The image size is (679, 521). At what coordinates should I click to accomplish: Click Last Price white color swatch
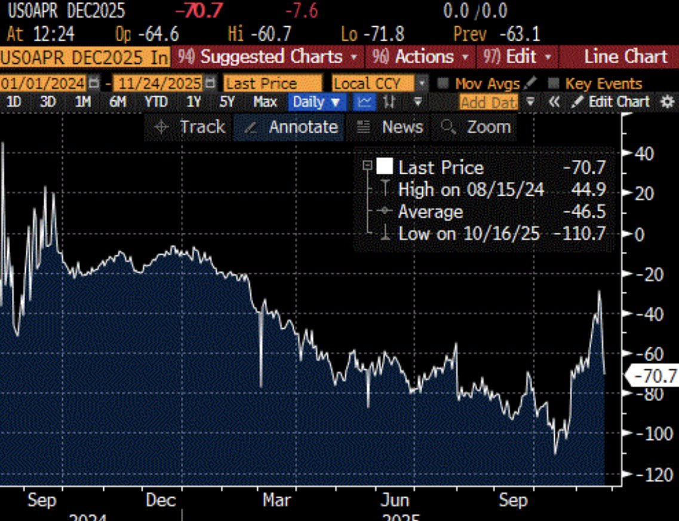point(385,166)
